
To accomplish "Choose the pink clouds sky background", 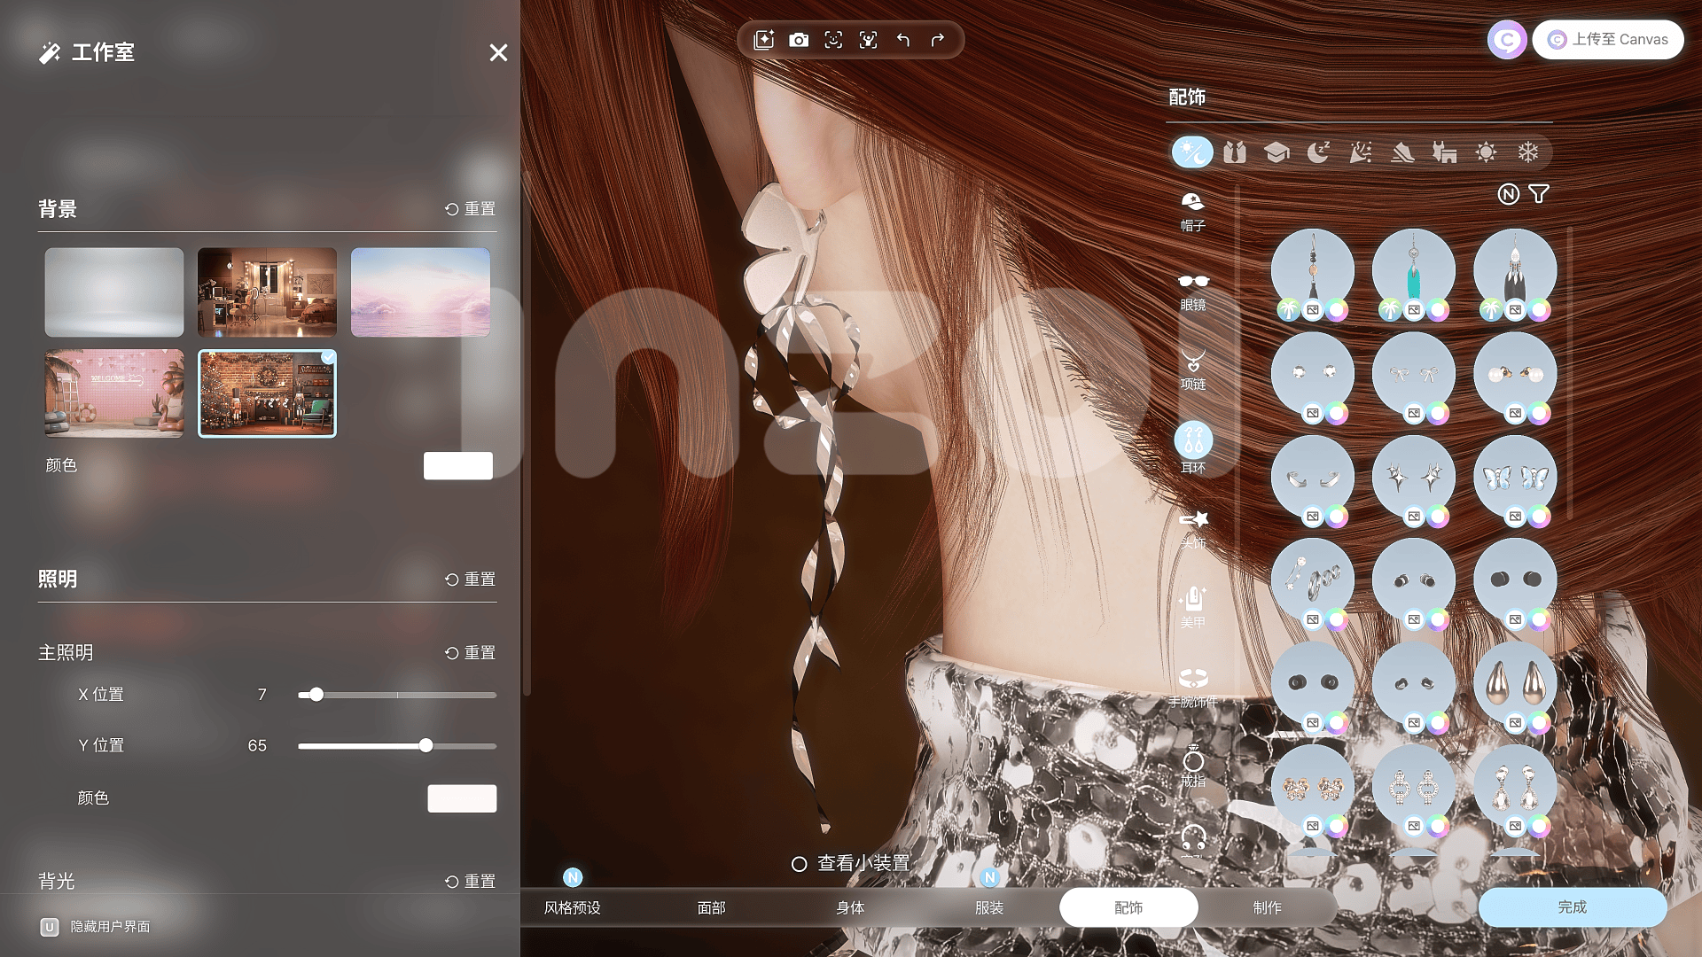I will coord(420,292).
